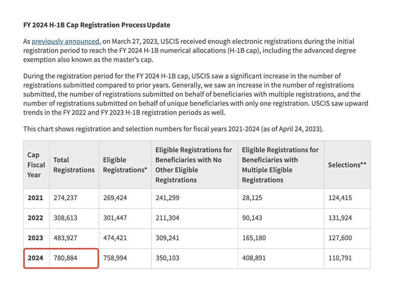The image size is (400, 289).
Task: Click the FY 2024 H-1B Cap Registration heading
Action: coord(97,25)
